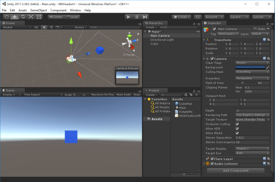
Task: Open Flare Layer gear menu
Action: click(x=269, y=159)
